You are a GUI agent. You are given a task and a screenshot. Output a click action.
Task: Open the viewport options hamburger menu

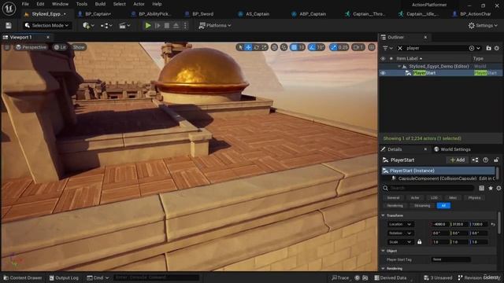(7, 47)
